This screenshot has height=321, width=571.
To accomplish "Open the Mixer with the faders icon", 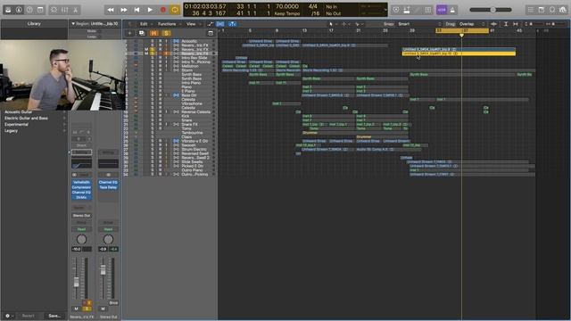I will (x=65, y=10).
